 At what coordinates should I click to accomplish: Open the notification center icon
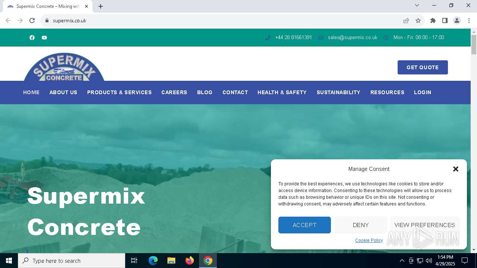[465, 261]
